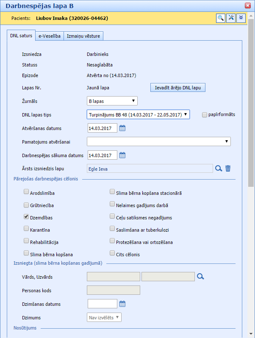Delete doctor with trash bin icon
Screen dimensions: 255x338
[228, 169]
